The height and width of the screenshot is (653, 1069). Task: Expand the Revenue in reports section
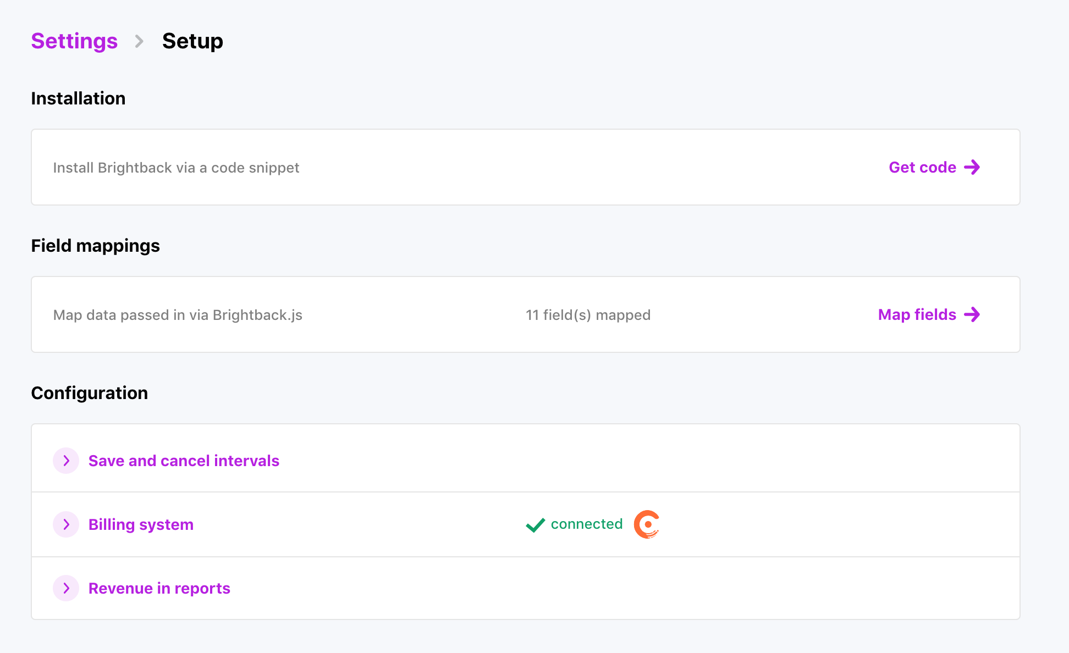pyautogui.click(x=158, y=588)
